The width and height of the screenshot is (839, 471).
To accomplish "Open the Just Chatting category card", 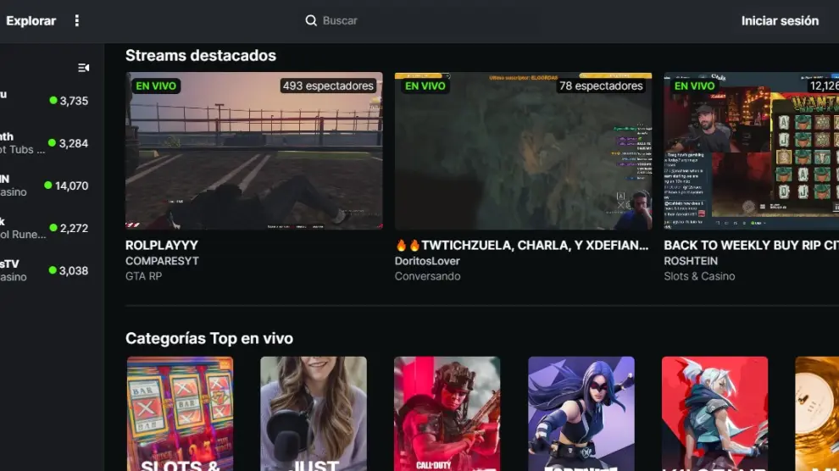I will coord(313,413).
